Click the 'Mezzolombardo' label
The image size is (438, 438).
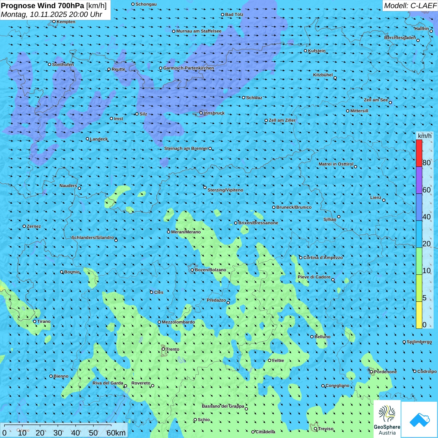tap(178, 322)
